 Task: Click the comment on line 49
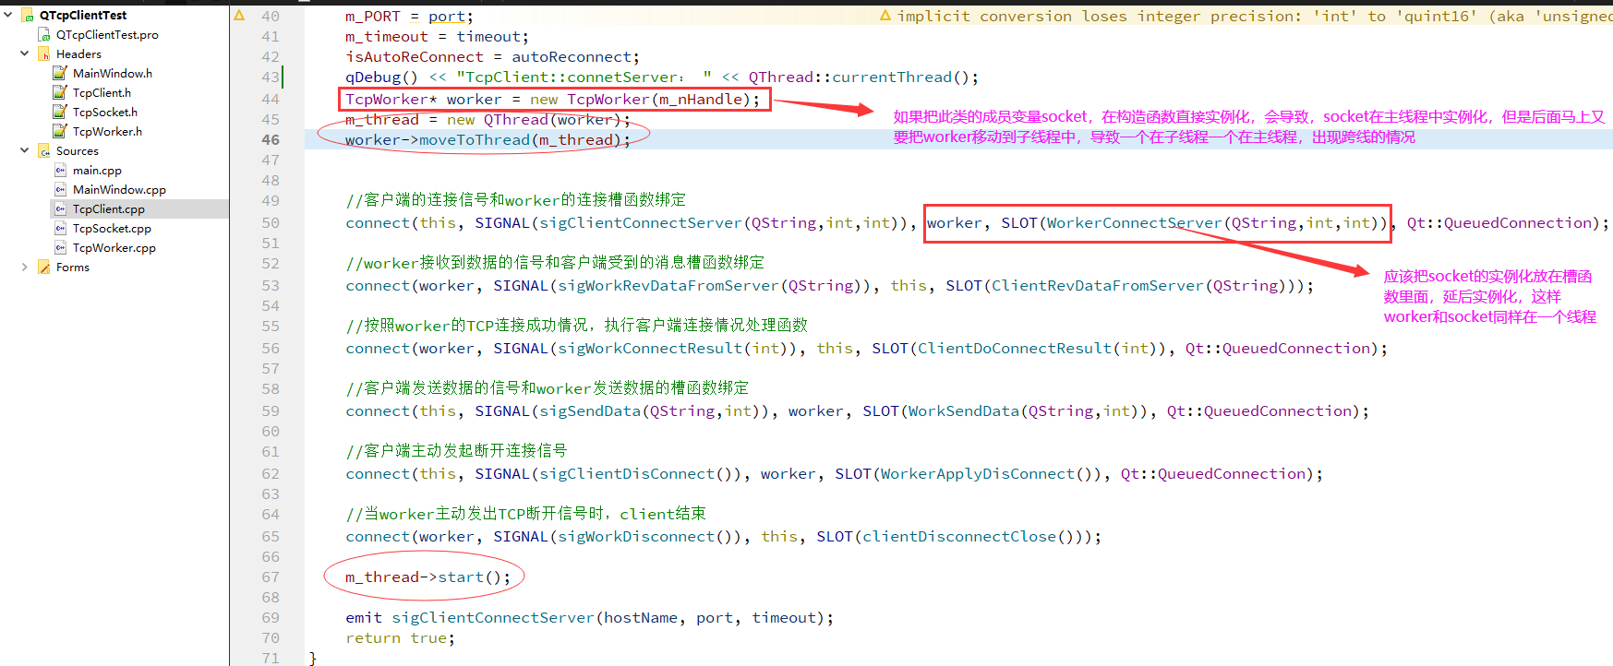[516, 199]
